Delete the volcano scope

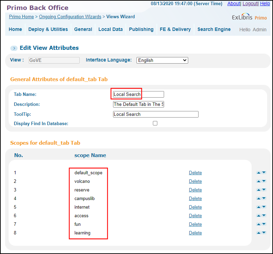coord(195,181)
